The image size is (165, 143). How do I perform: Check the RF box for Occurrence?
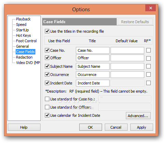pyautogui.click(x=148, y=75)
